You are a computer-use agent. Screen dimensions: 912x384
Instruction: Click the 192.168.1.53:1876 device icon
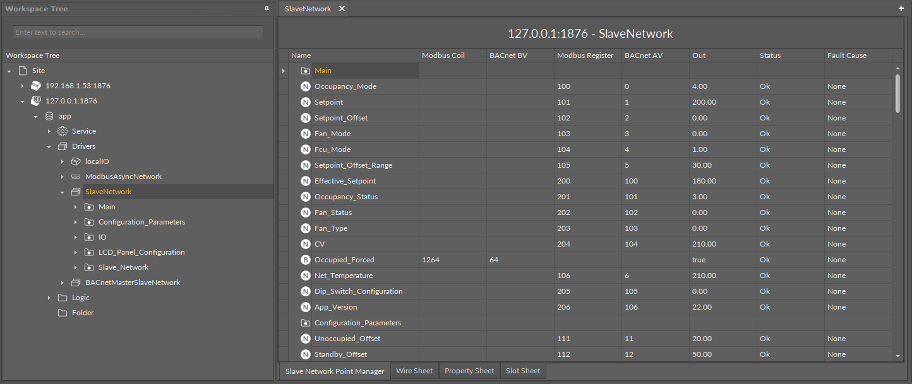point(36,86)
